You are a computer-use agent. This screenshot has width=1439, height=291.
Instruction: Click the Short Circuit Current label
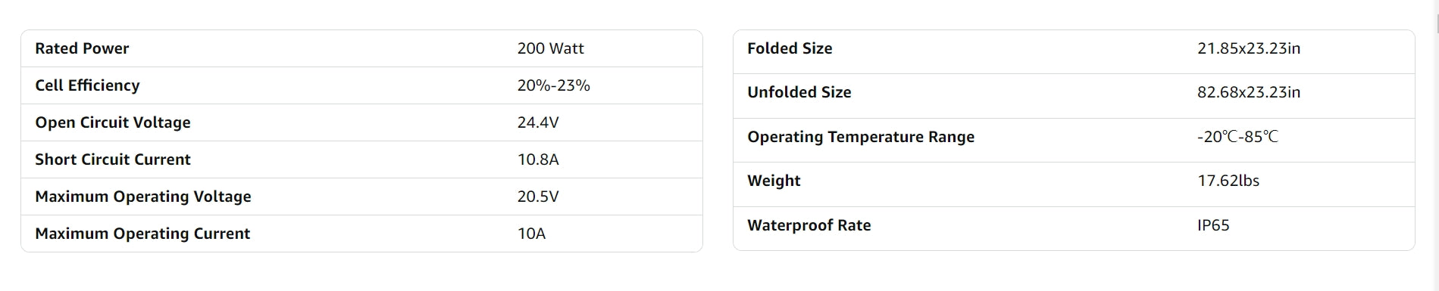pyautogui.click(x=113, y=159)
